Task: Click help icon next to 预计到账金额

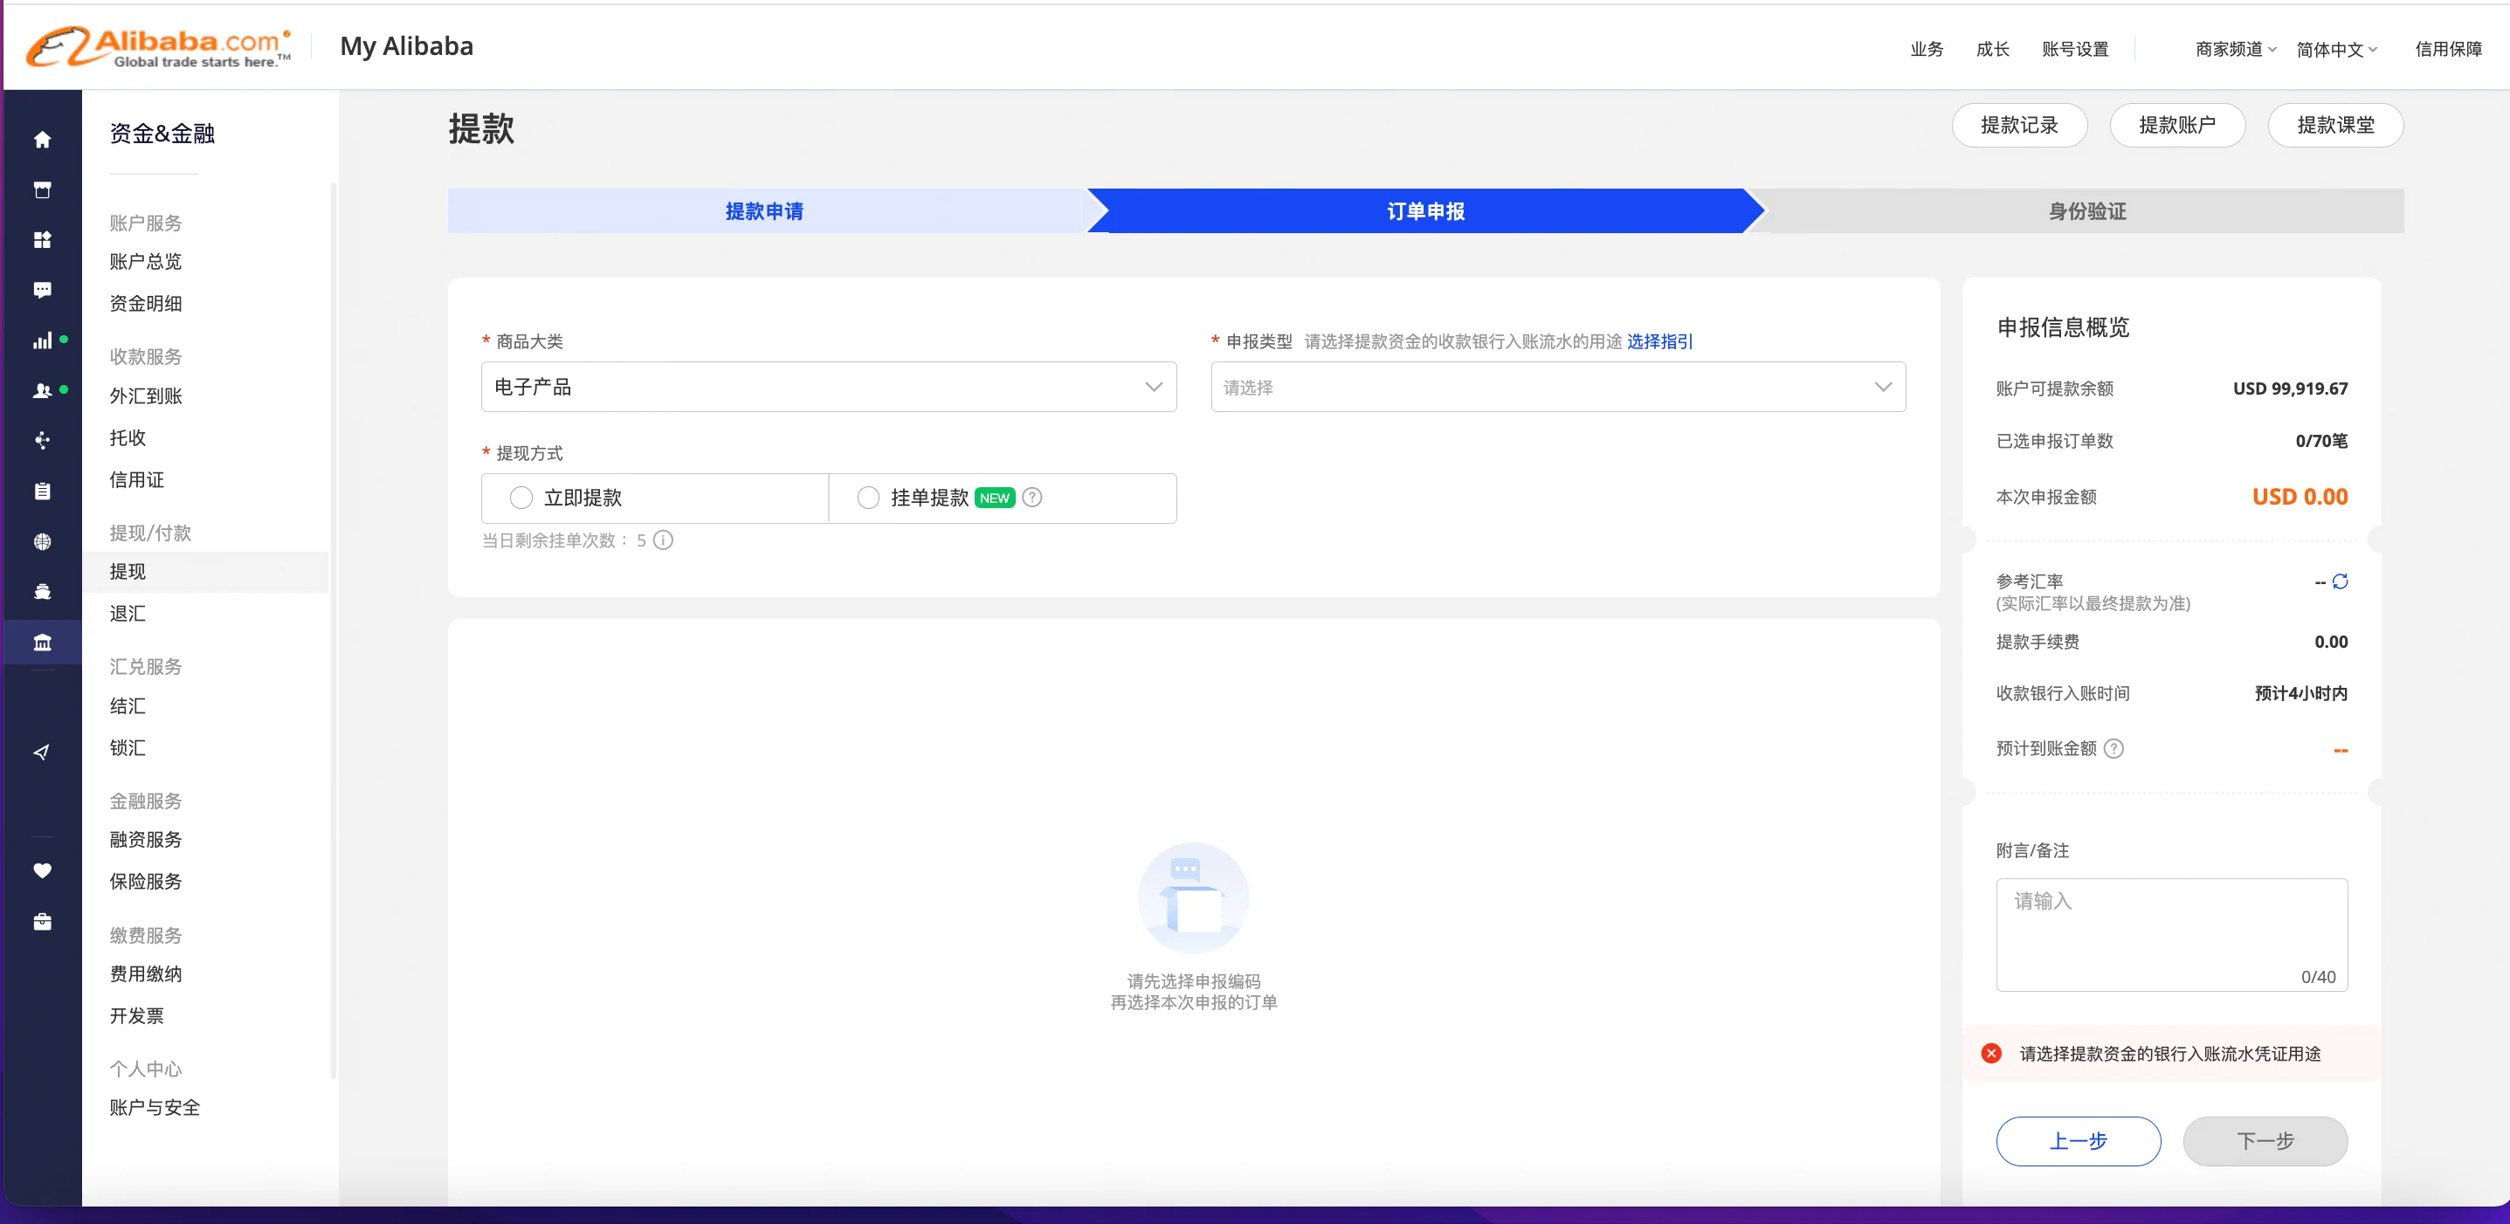Action: click(2113, 749)
